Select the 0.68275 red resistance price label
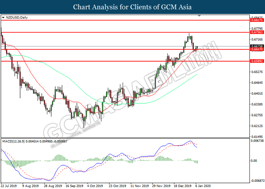265x189 pixels. 257,20
